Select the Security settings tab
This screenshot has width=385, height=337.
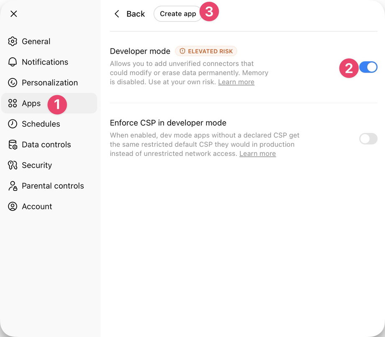point(37,165)
